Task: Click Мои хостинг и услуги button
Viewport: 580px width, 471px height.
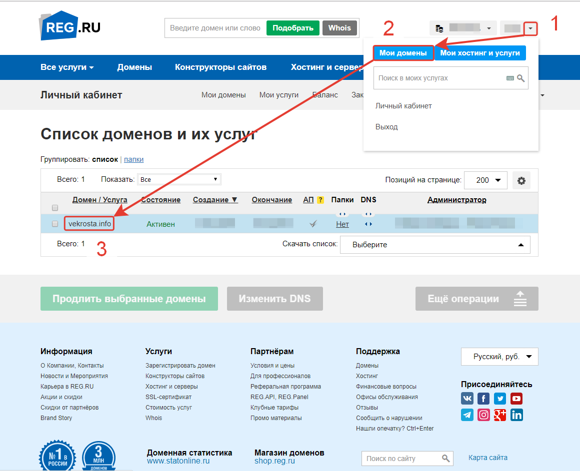Action: (x=480, y=53)
